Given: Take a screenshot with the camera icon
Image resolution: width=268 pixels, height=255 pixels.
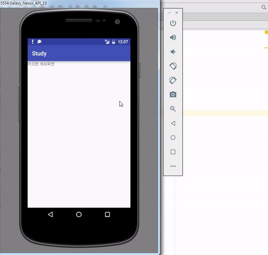Looking at the screenshot, I should tap(173, 95).
